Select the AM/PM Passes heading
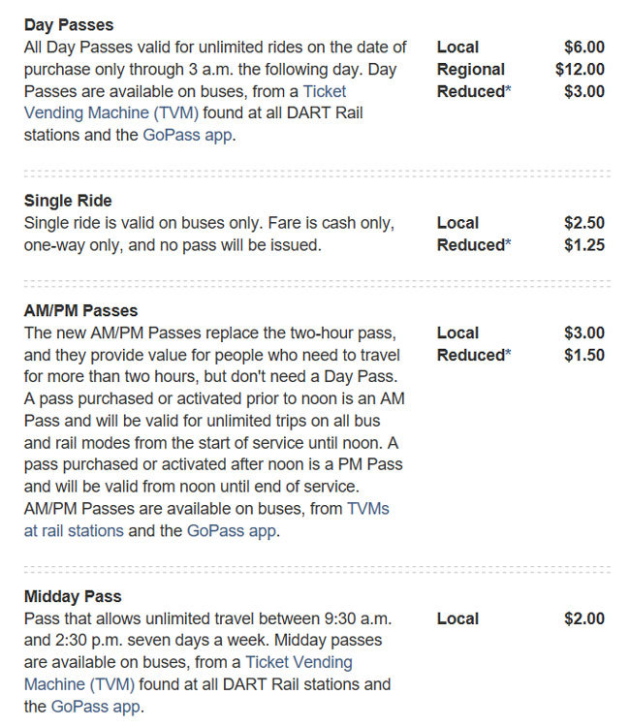Viewport: 630px width, 727px height. tap(81, 311)
